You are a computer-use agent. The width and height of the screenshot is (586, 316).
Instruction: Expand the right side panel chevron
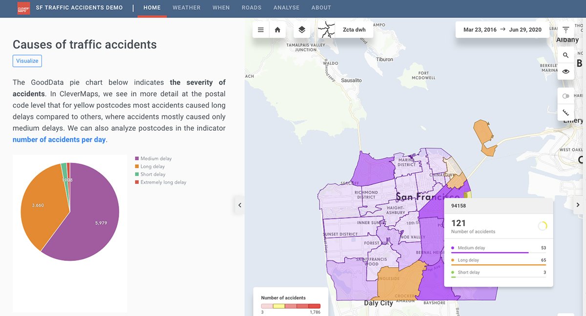pyautogui.click(x=579, y=205)
